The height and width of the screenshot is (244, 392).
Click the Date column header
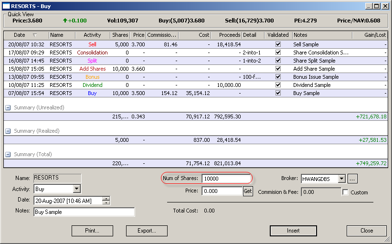tap(26, 35)
